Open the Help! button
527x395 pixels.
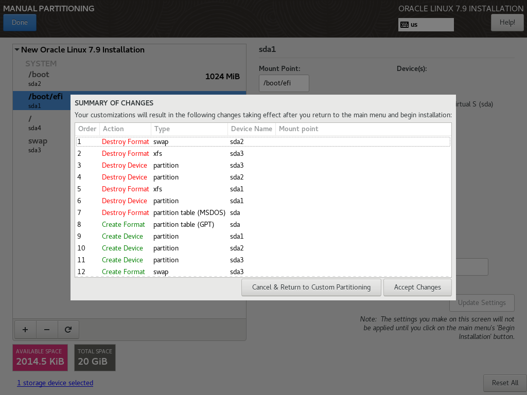tap(507, 23)
